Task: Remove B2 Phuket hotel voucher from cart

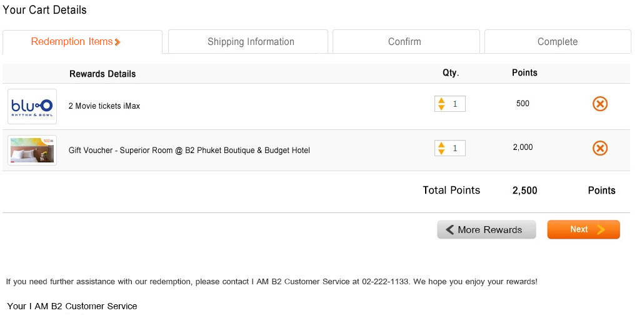Action: click(x=600, y=148)
